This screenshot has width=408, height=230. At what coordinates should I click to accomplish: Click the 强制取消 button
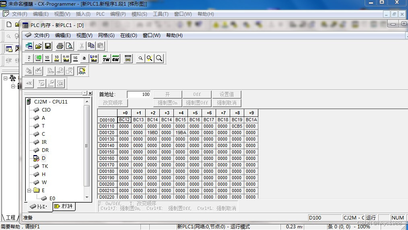coord(227,103)
